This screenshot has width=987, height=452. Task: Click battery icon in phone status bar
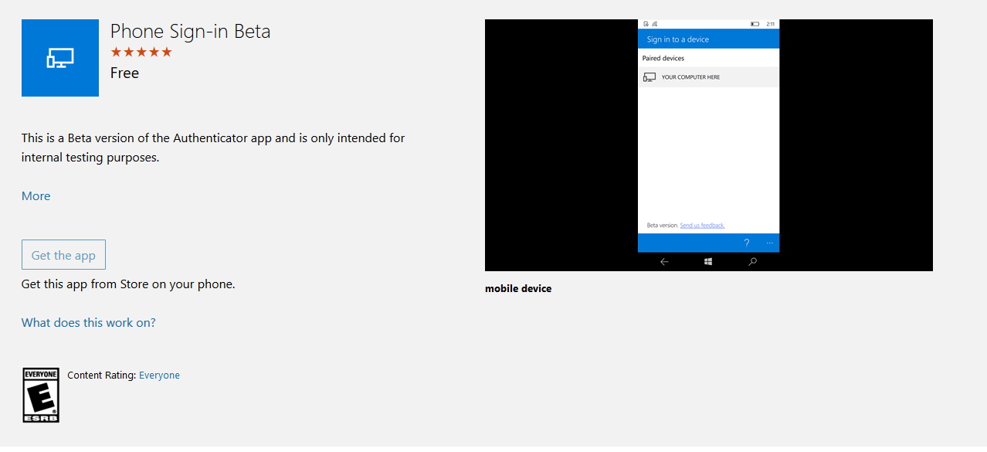755,24
